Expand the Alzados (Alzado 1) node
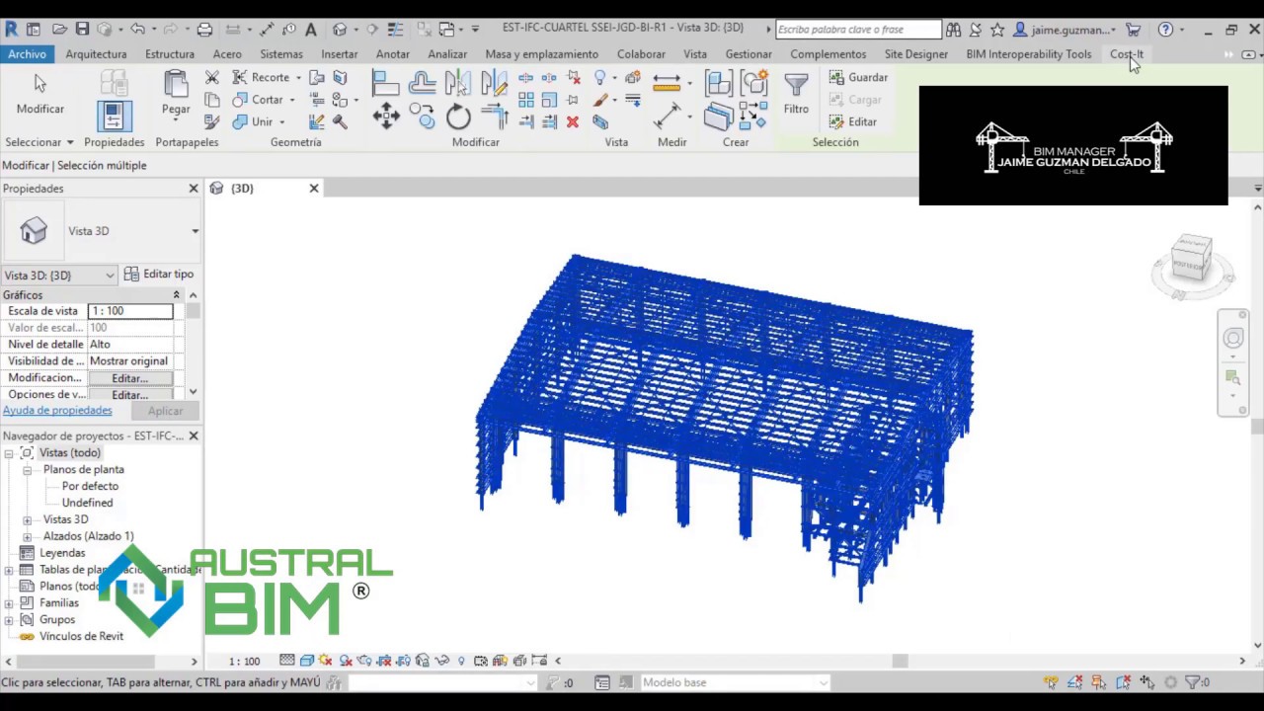 pos(28,536)
